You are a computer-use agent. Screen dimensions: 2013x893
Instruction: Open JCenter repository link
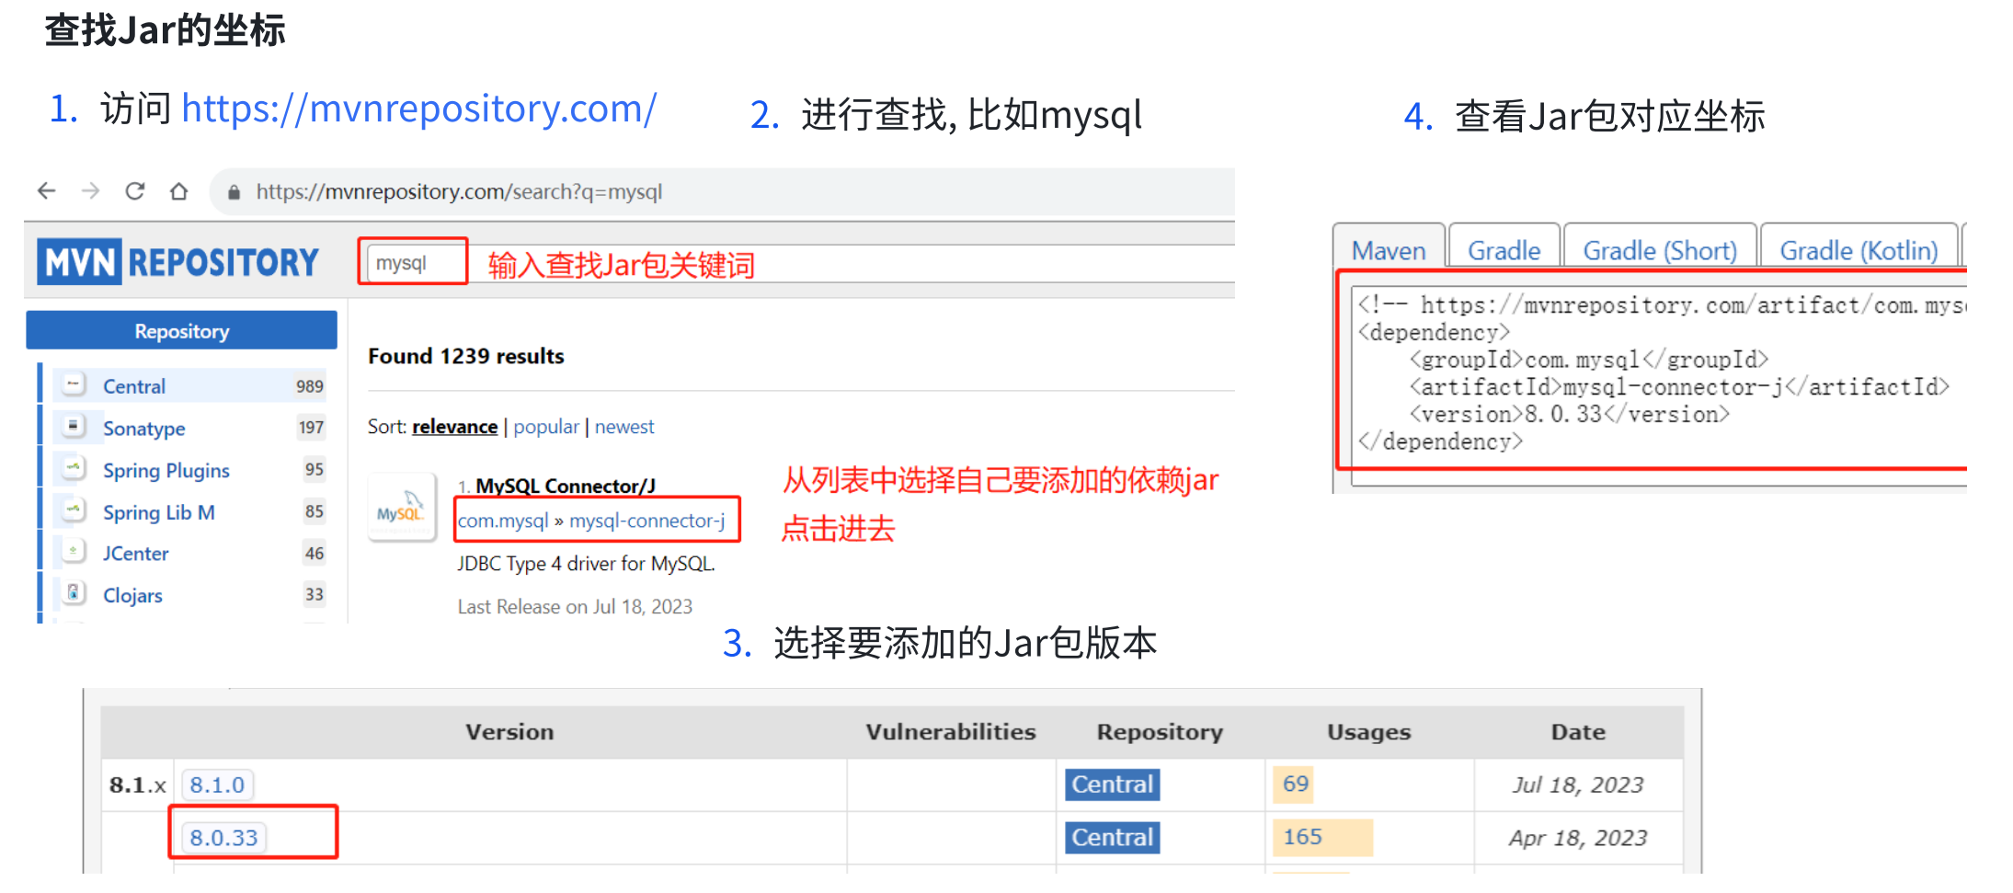[136, 554]
